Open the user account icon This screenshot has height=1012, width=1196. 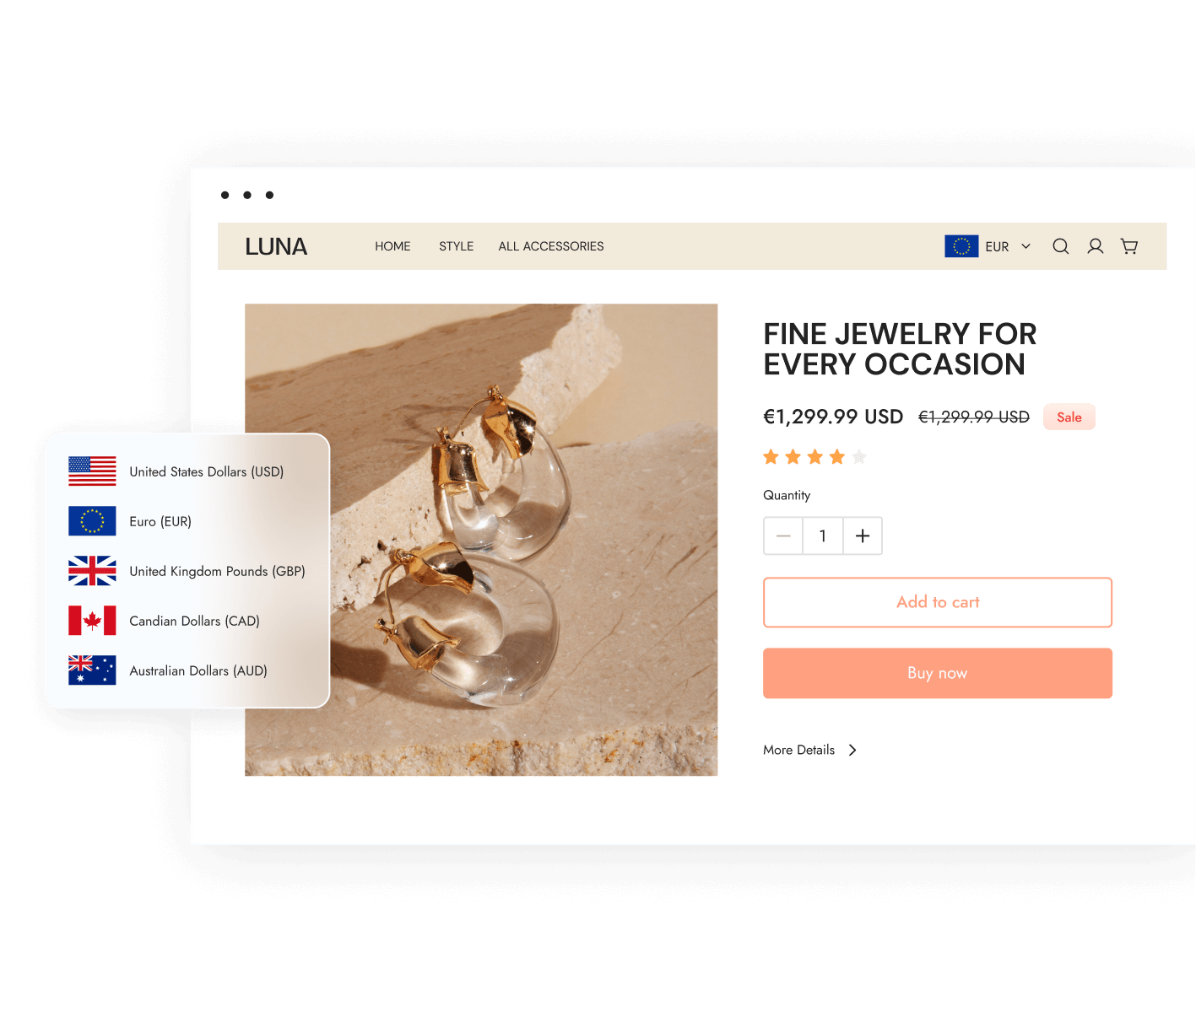tap(1096, 246)
